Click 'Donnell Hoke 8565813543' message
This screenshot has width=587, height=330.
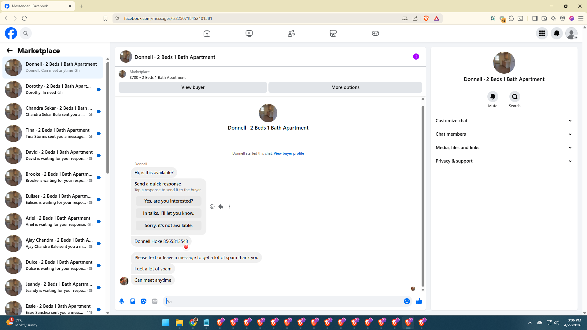(161, 241)
